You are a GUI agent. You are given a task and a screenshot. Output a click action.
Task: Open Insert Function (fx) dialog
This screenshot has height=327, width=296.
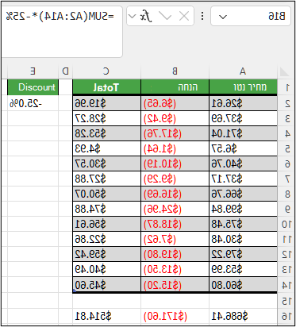point(146,17)
